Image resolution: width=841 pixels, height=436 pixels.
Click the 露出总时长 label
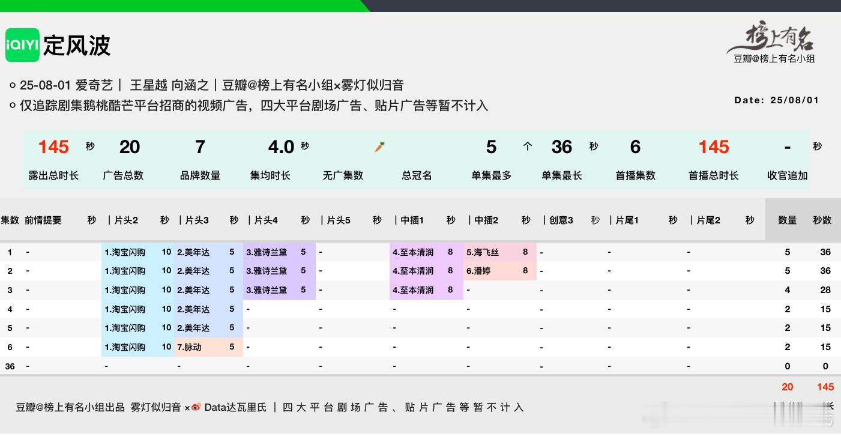pyautogui.click(x=53, y=175)
